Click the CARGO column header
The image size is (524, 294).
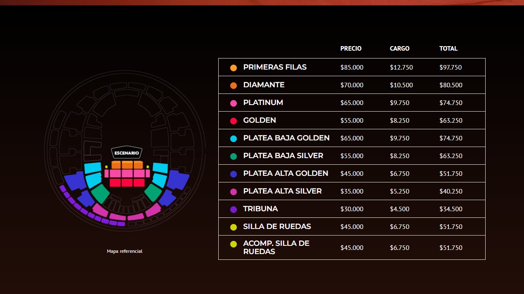pos(399,49)
